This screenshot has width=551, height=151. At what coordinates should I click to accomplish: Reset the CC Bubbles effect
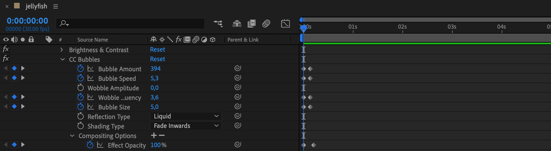point(157,59)
